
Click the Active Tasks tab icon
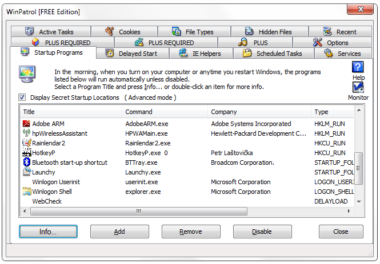click(x=30, y=31)
